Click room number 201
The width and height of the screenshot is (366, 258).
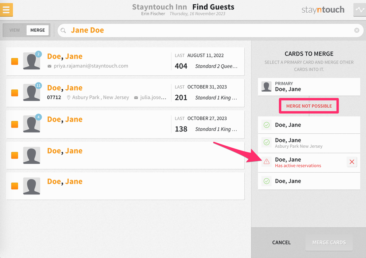[x=181, y=98]
